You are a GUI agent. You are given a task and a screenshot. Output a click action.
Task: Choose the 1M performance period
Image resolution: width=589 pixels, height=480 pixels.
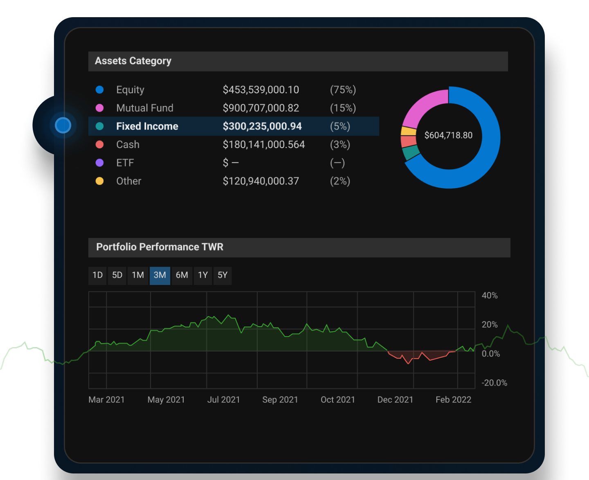[138, 275]
